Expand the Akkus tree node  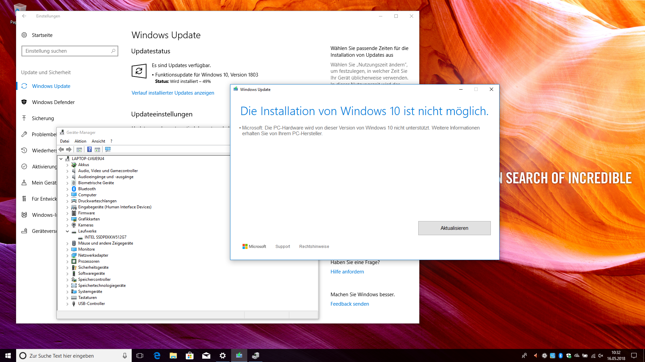click(67, 165)
